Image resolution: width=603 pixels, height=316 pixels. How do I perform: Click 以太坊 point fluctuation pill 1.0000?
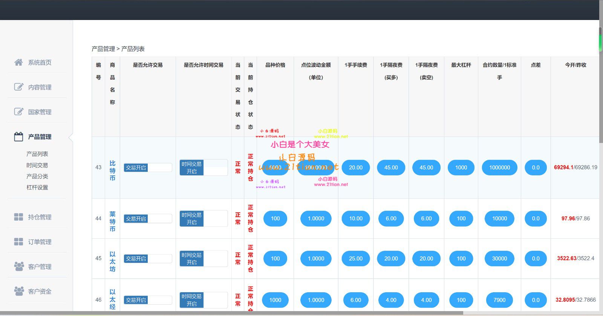click(316, 258)
